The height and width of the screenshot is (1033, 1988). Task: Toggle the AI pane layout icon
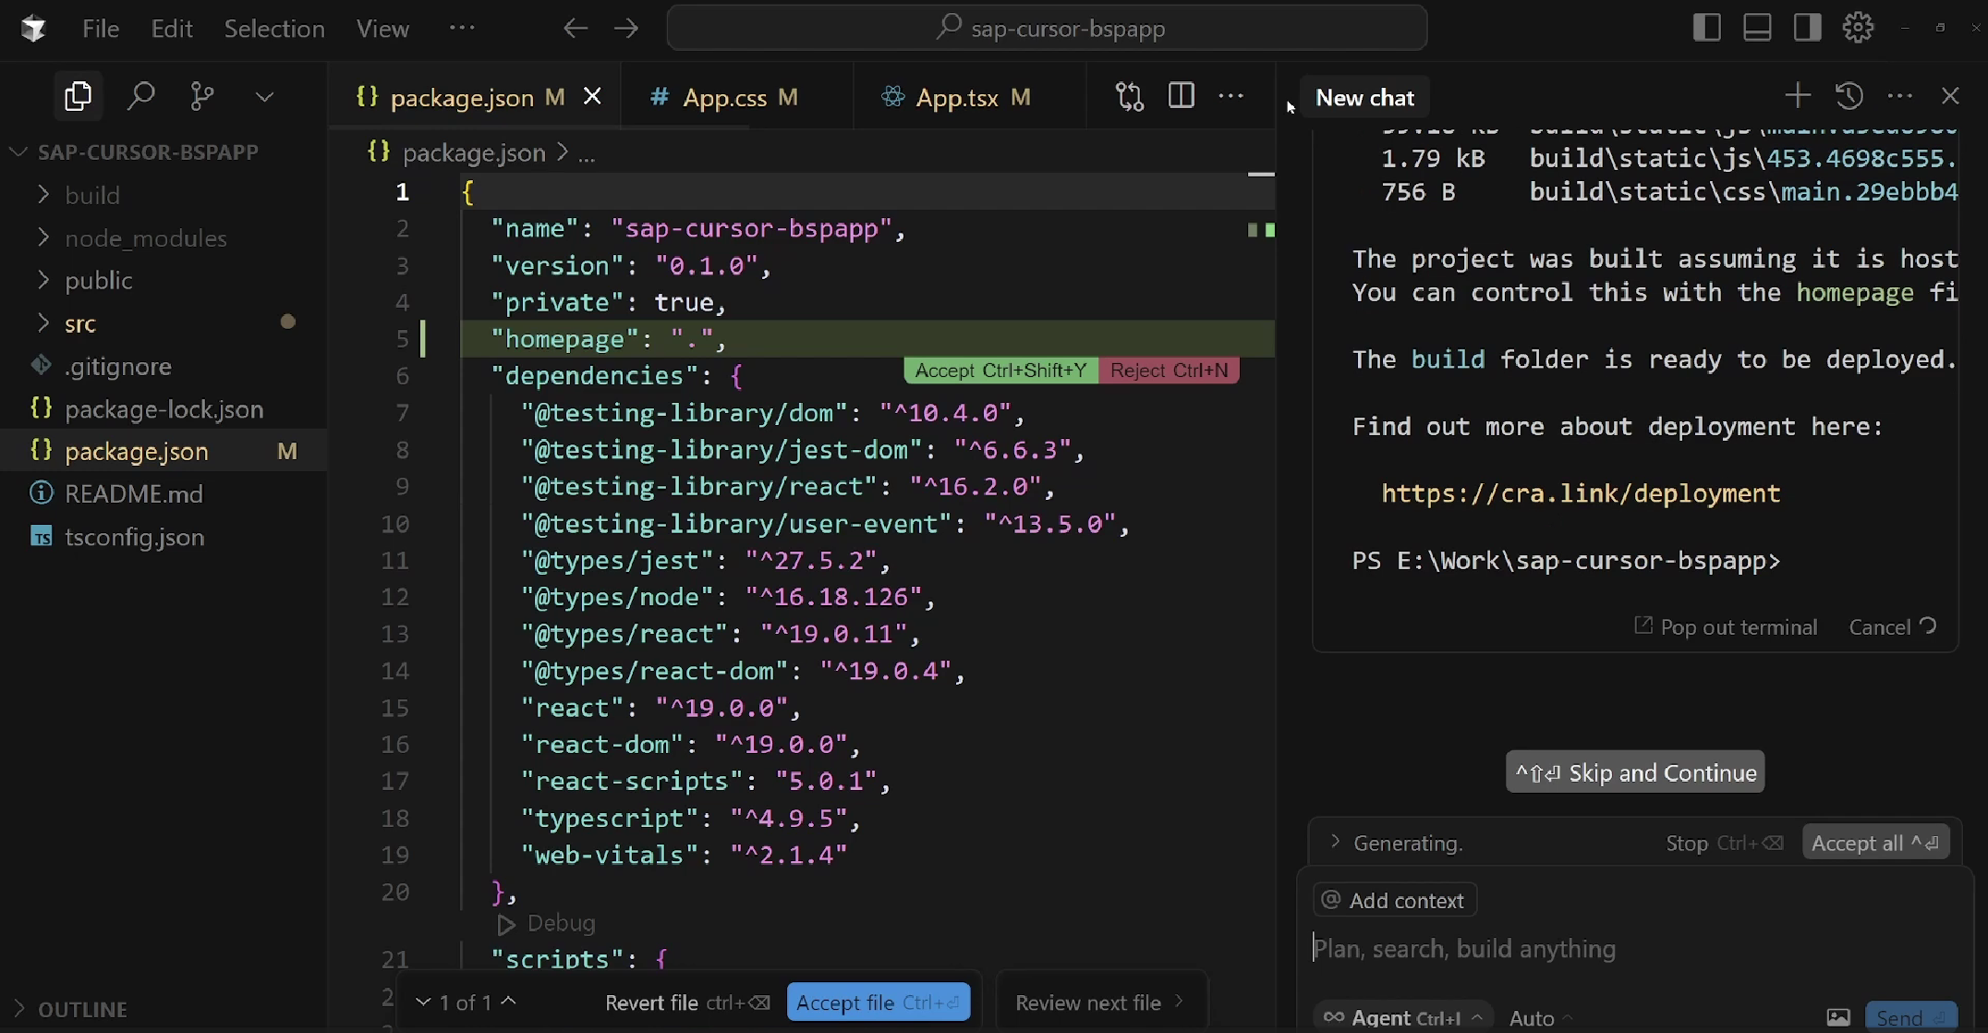point(1807,28)
